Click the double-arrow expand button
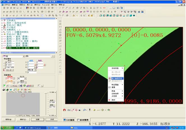This screenshot has width=186, height=130. [53, 56]
